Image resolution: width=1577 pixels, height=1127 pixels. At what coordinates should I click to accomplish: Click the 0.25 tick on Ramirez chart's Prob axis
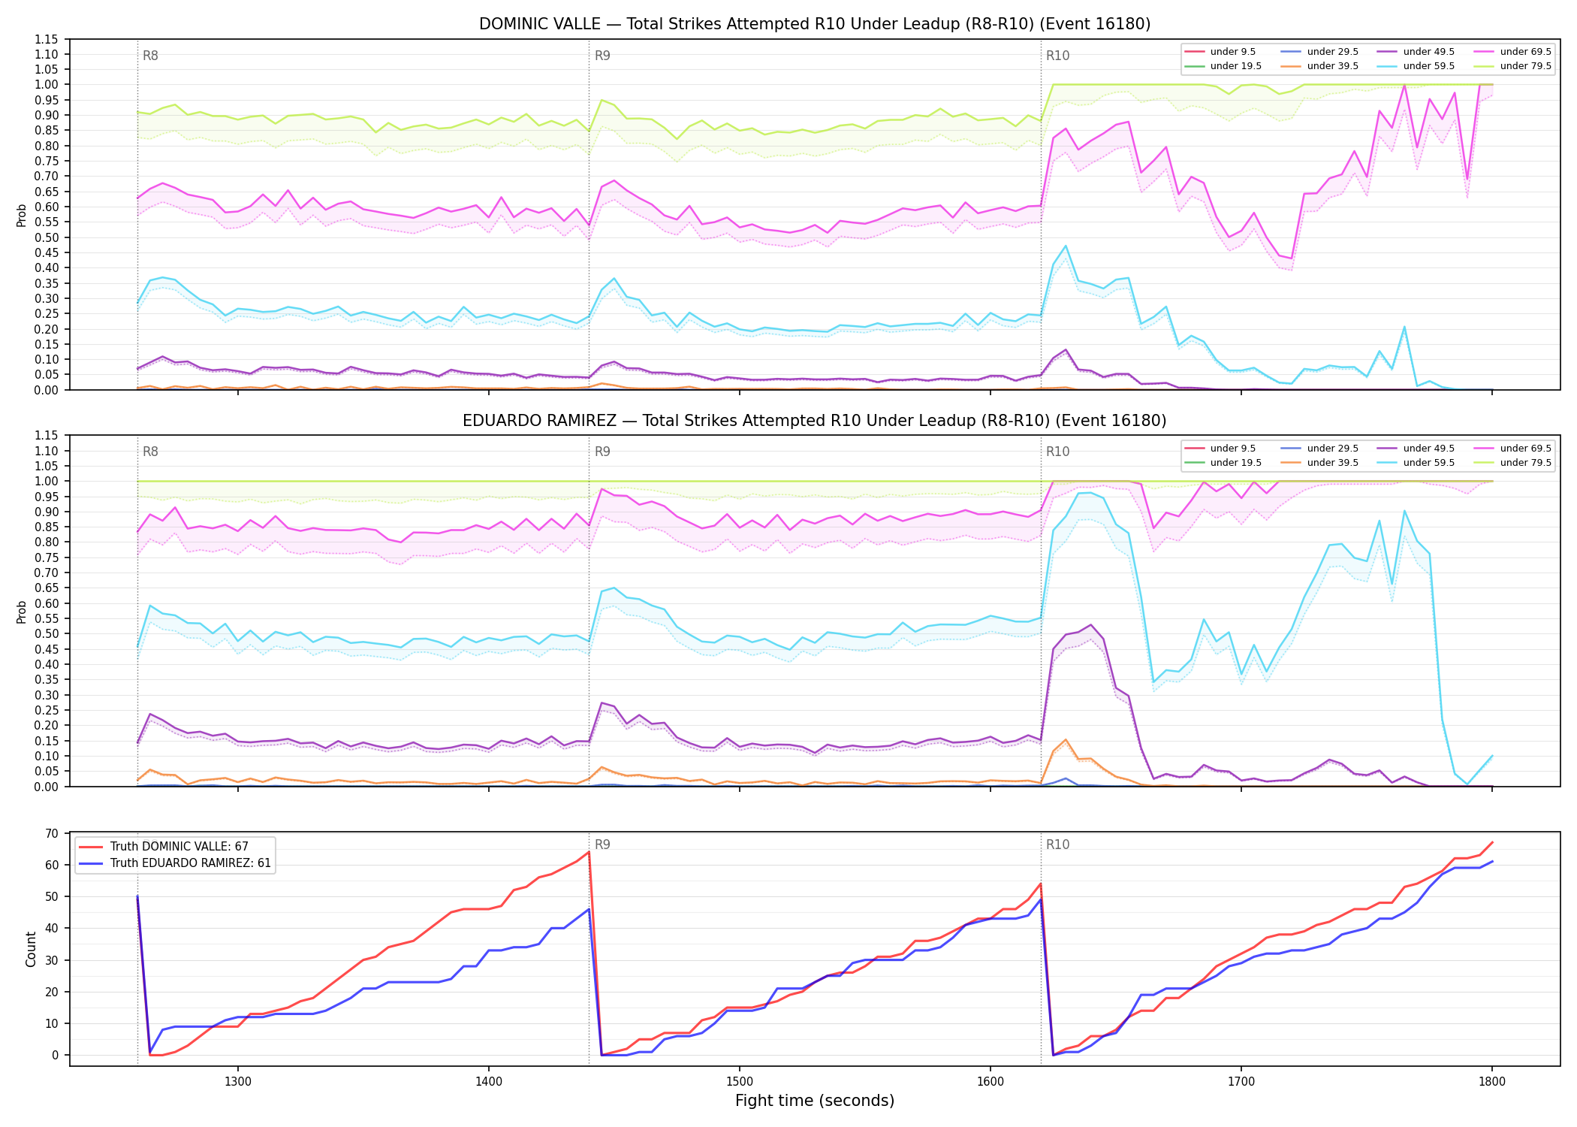click(x=47, y=710)
